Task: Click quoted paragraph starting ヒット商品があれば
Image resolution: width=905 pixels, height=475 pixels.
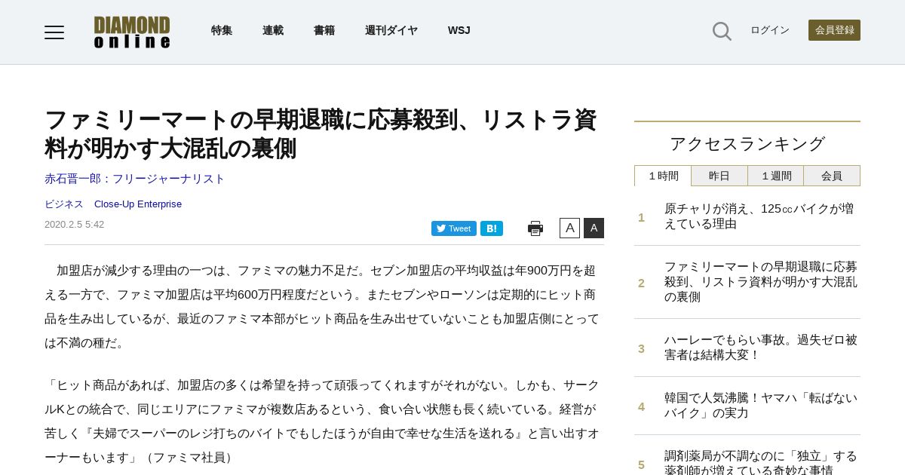Action: click(324, 421)
